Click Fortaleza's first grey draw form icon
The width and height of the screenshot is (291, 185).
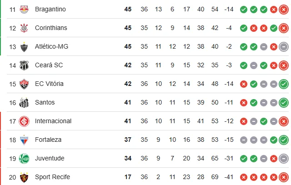click(244, 140)
